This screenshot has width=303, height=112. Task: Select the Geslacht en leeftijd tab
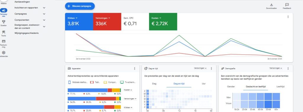tap(256, 87)
